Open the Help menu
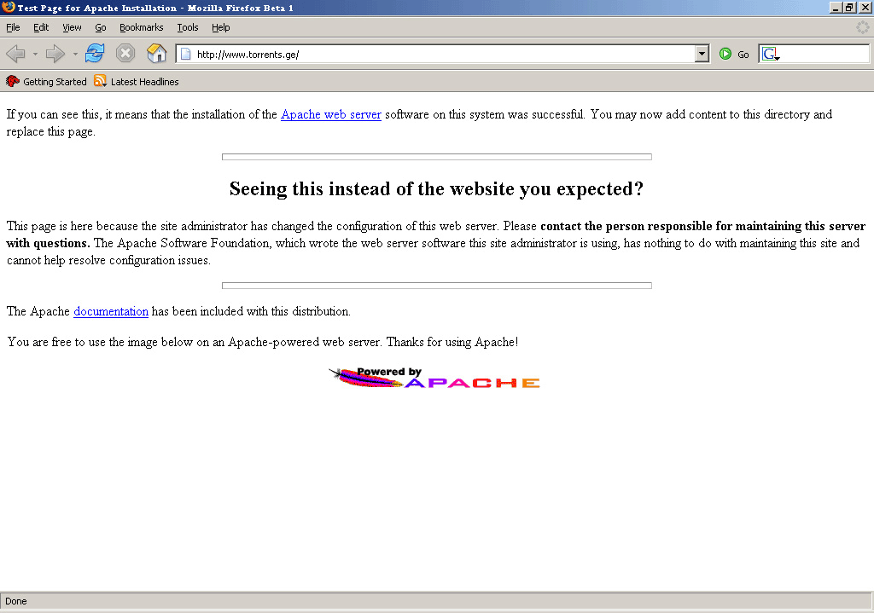 pyautogui.click(x=221, y=27)
